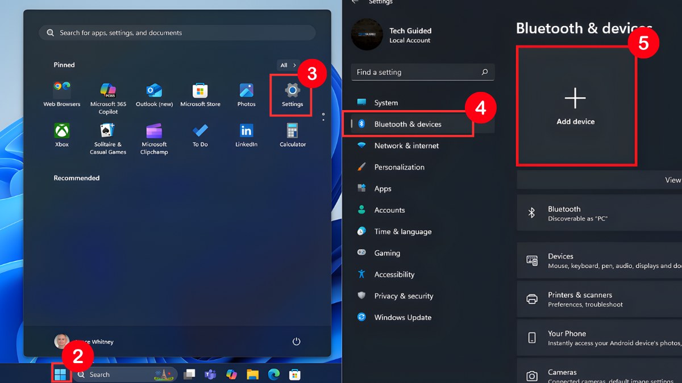
Task: Click the search magnifier in Find a setting
Action: pos(485,72)
